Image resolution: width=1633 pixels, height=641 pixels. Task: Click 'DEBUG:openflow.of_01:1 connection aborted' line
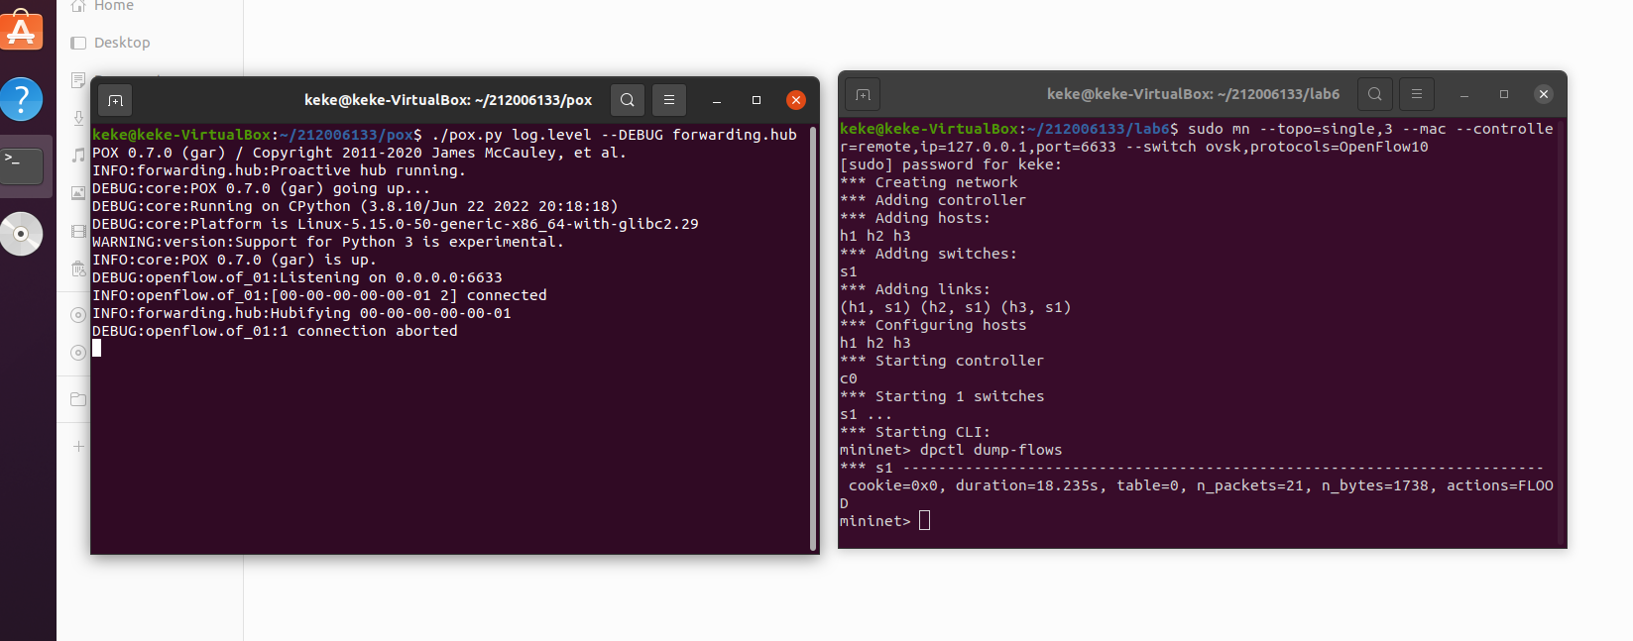pyautogui.click(x=275, y=331)
